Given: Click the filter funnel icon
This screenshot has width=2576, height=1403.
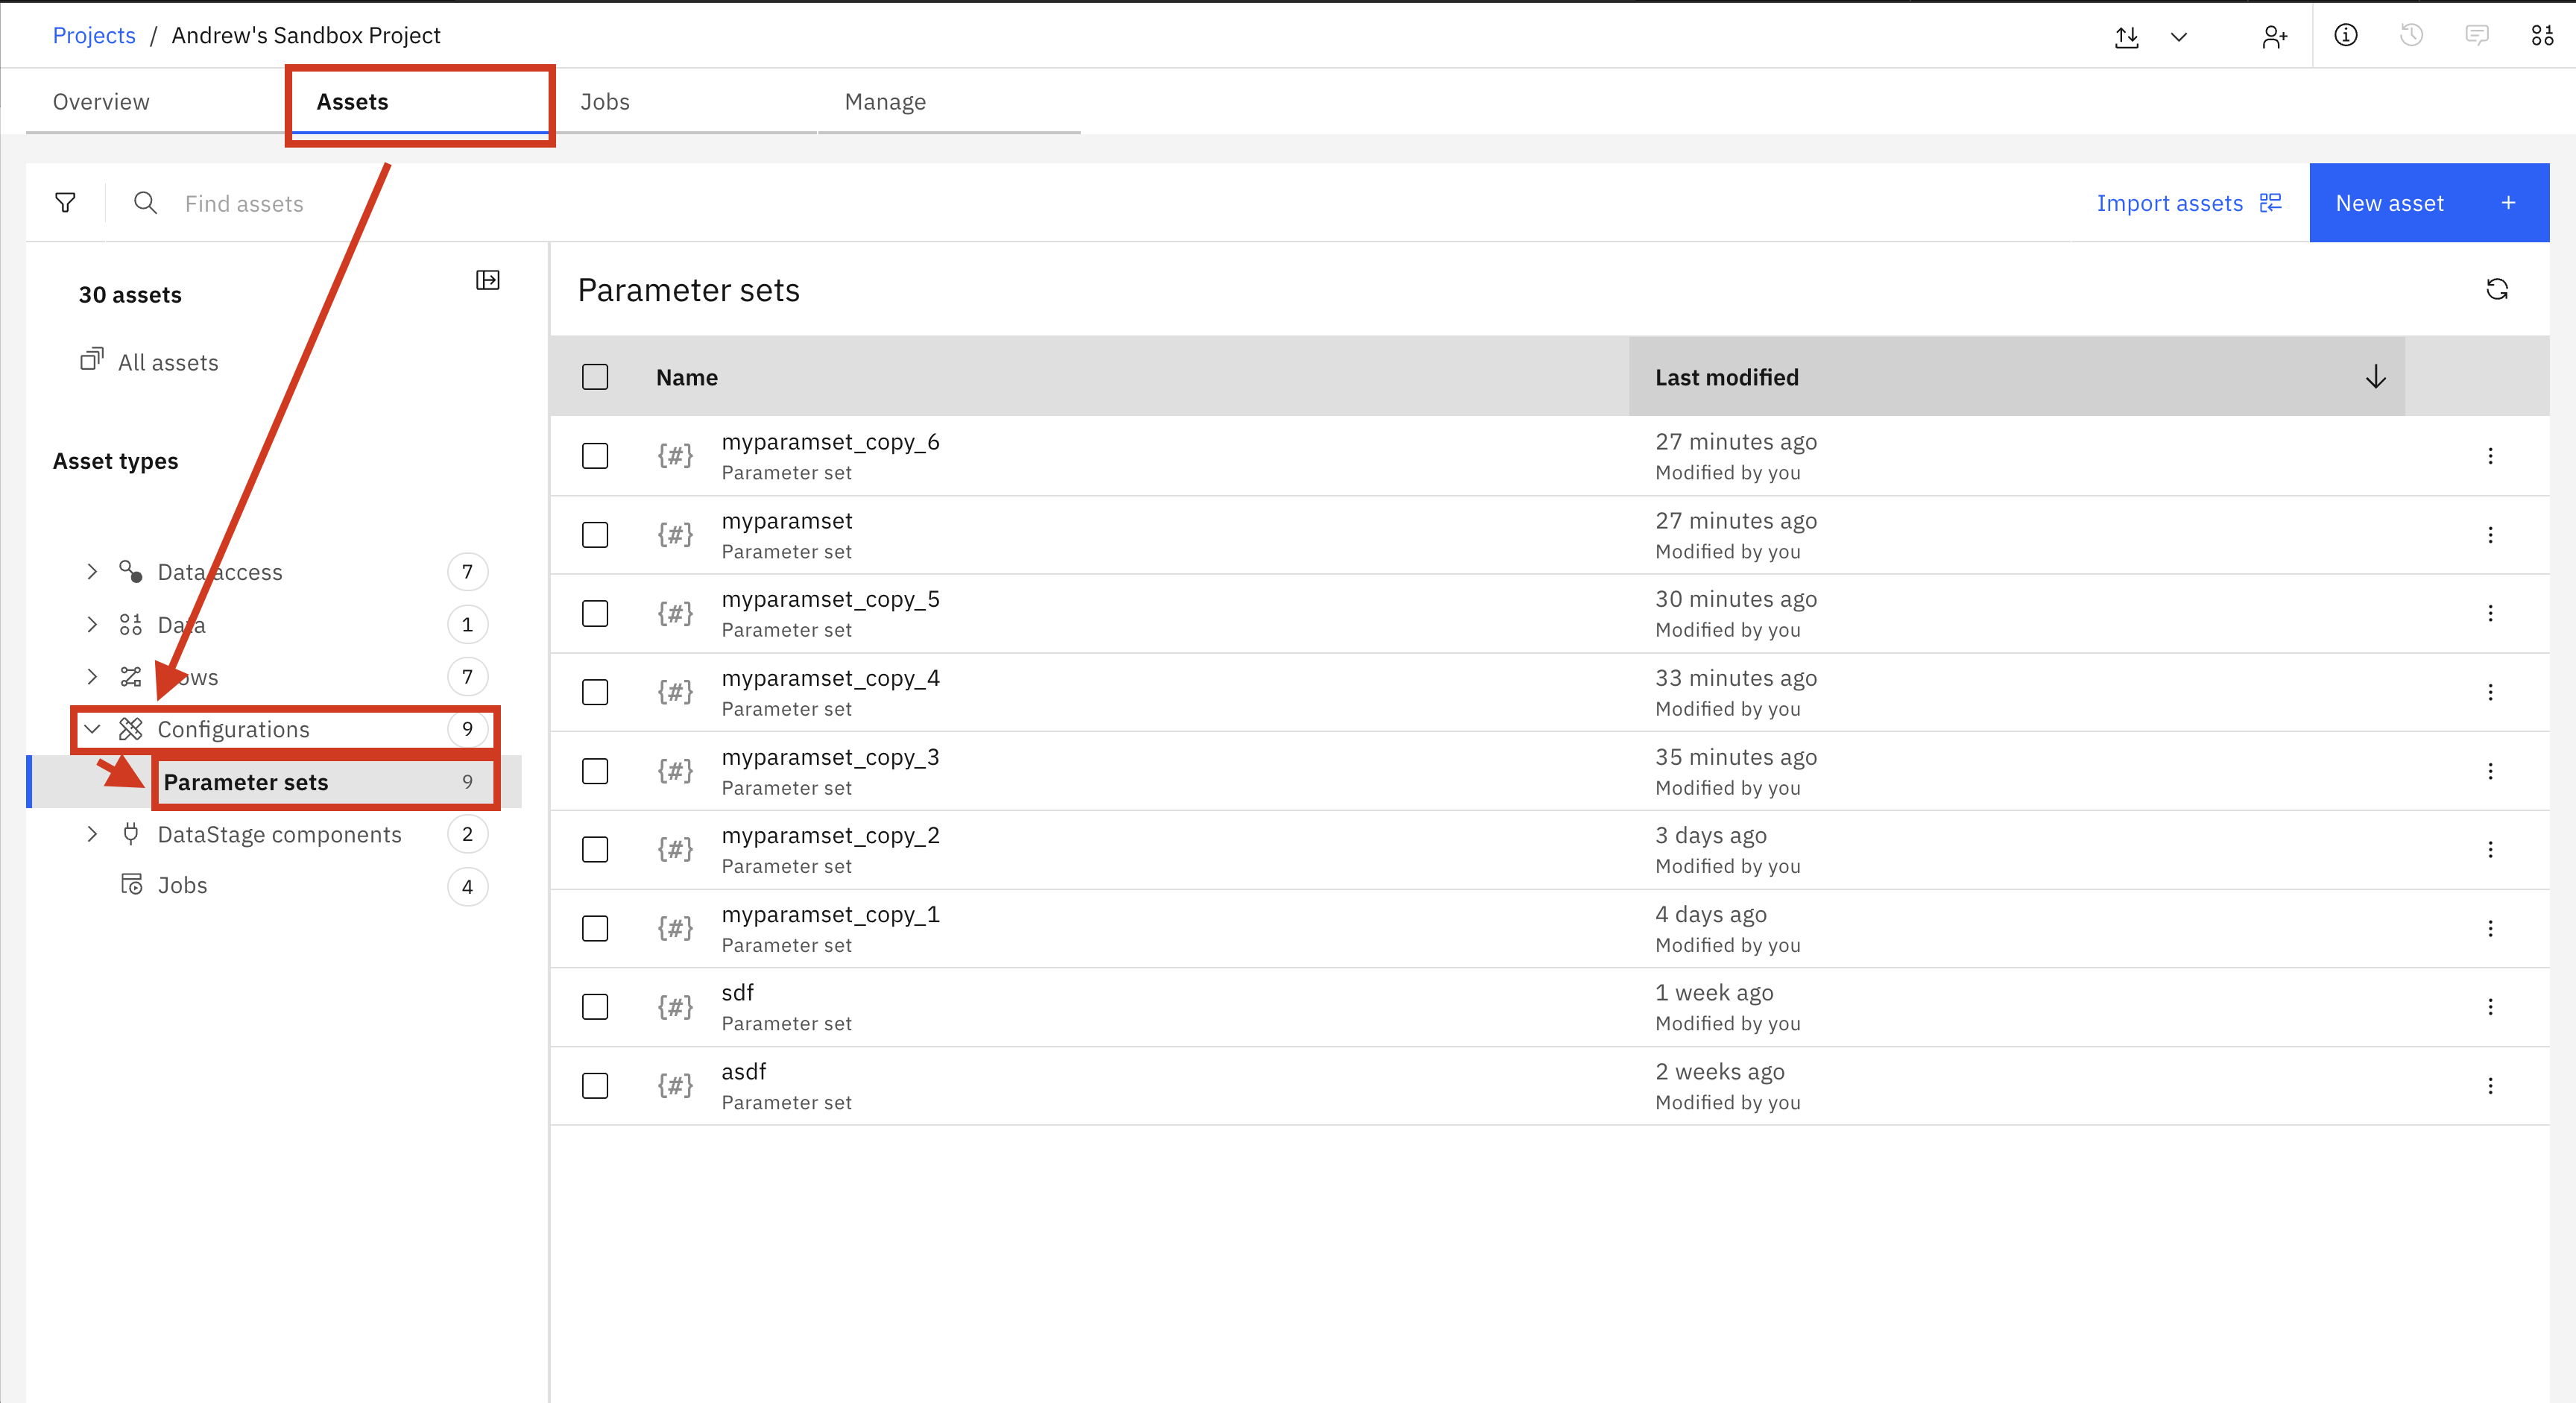Looking at the screenshot, I should point(65,203).
